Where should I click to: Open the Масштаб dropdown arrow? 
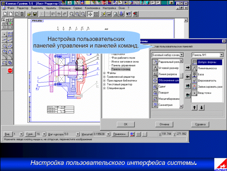click(x=109, y=134)
